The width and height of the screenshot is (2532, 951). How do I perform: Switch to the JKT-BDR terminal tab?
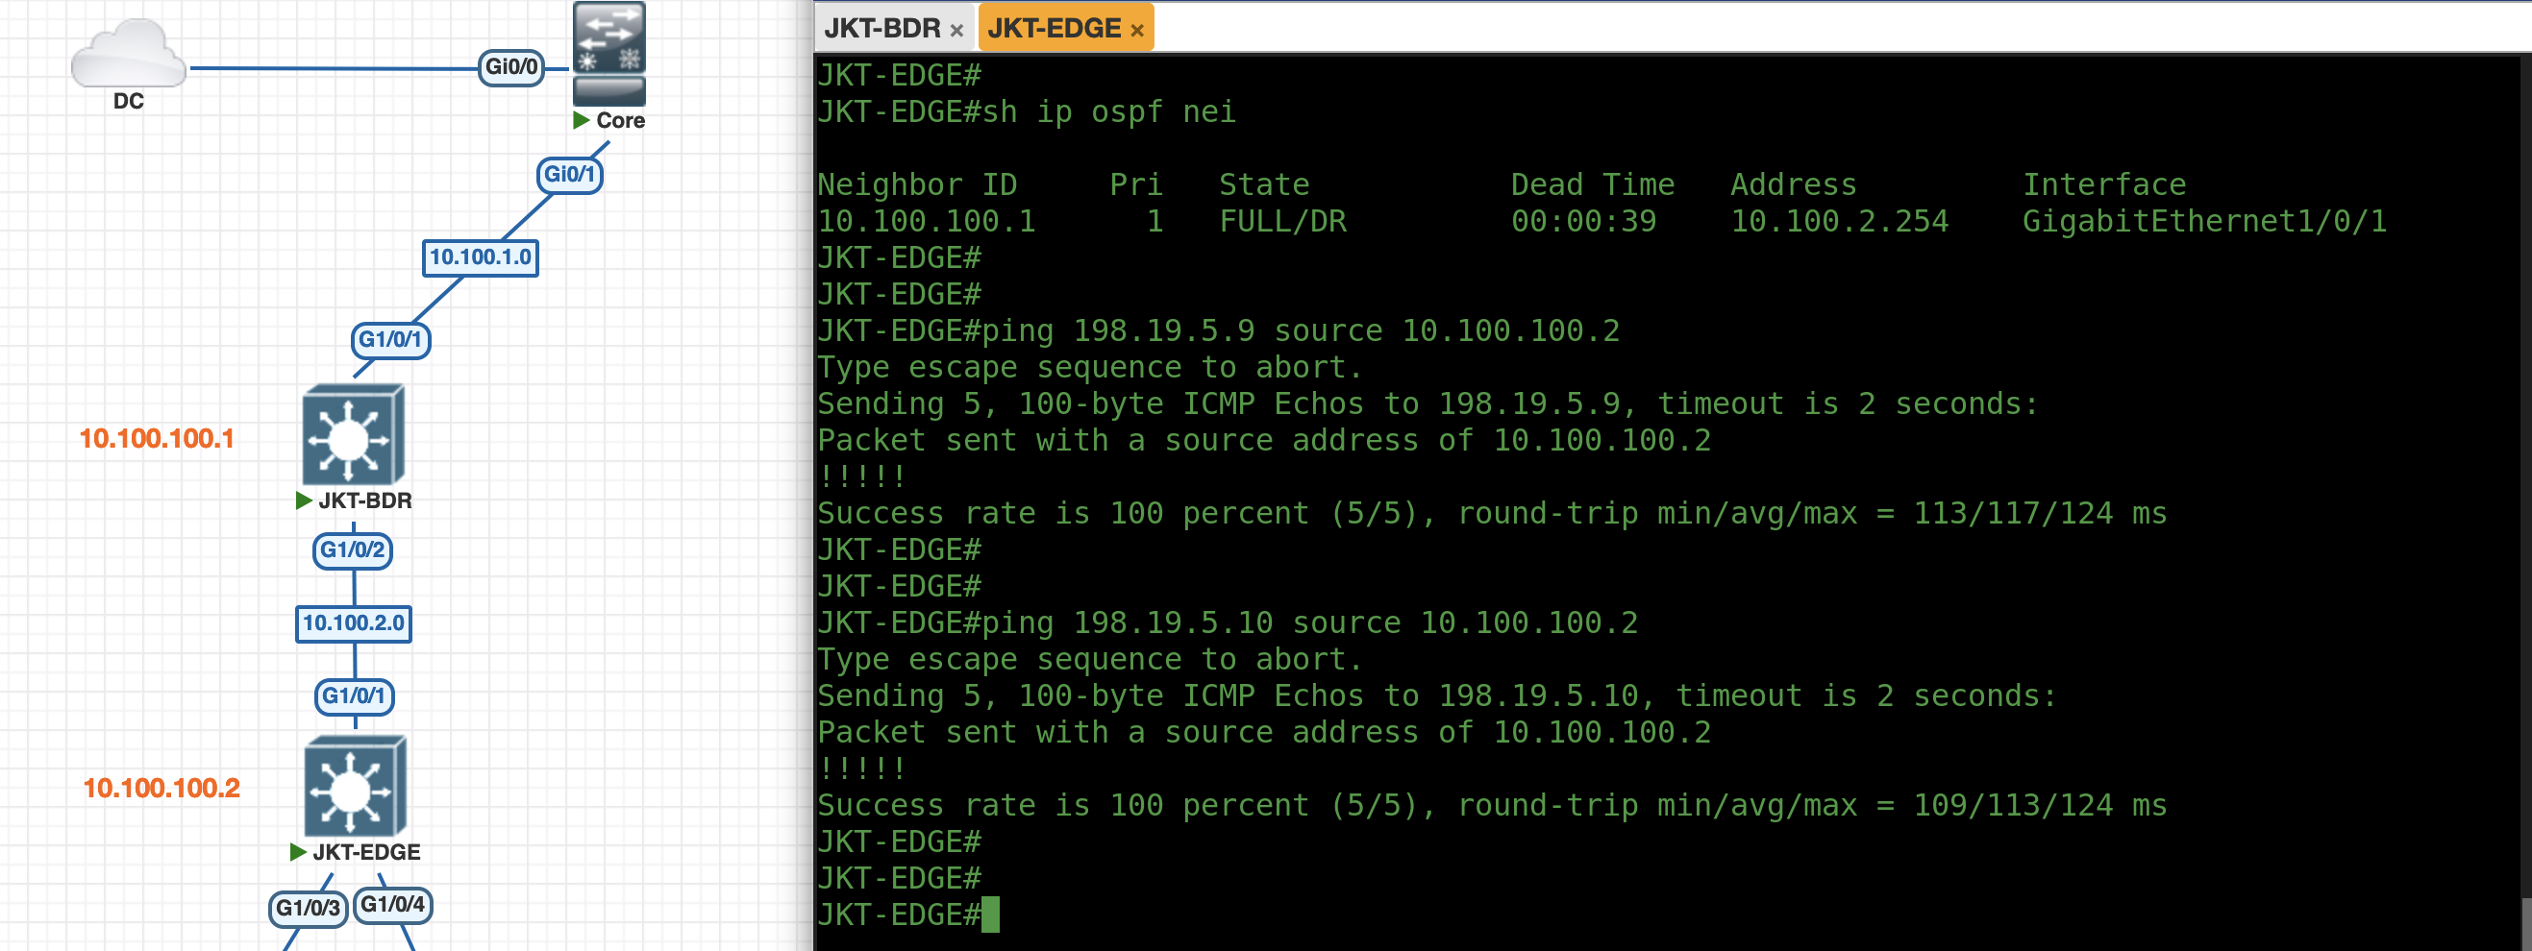[881, 29]
